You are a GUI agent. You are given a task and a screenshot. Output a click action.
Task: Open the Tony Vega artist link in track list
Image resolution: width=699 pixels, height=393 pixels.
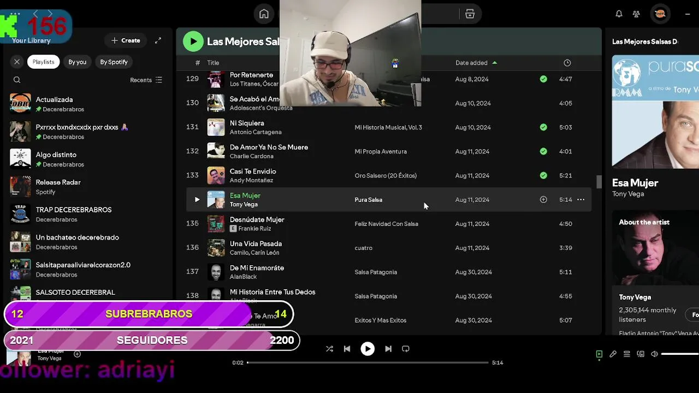pyautogui.click(x=244, y=204)
